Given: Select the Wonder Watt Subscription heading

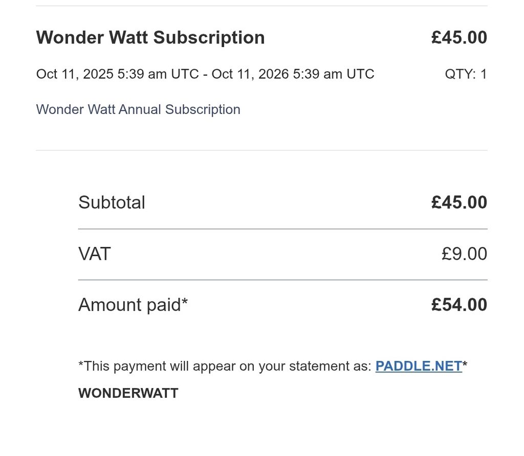Looking at the screenshot, I should (150, 38).
